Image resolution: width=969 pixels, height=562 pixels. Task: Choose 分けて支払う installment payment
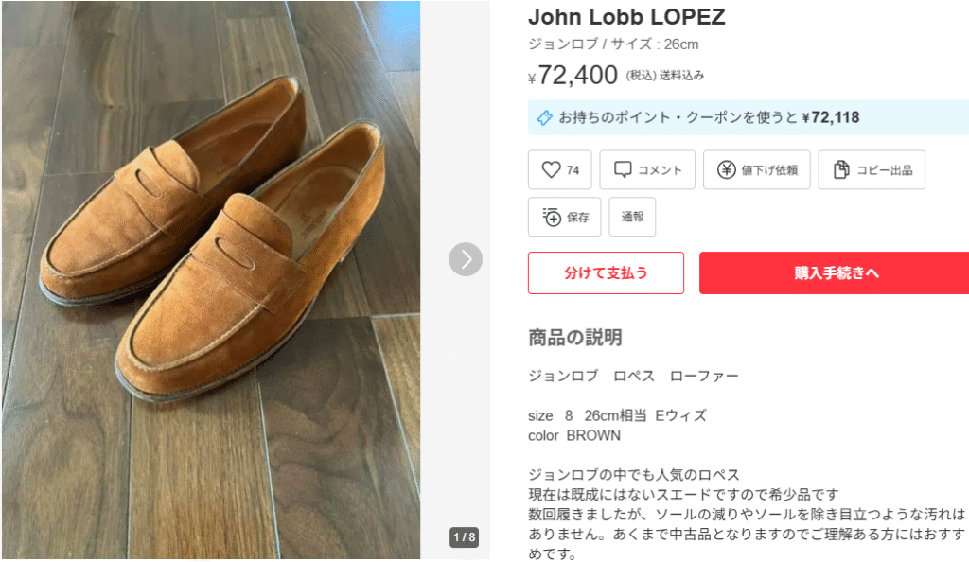point(606,273)
